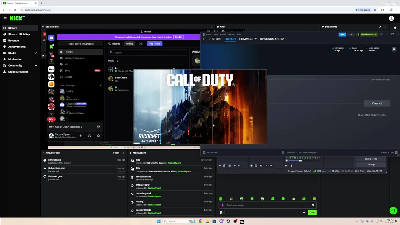Expand headphone output options arrow in Discord
400x225 pixels.
point(93,136)
